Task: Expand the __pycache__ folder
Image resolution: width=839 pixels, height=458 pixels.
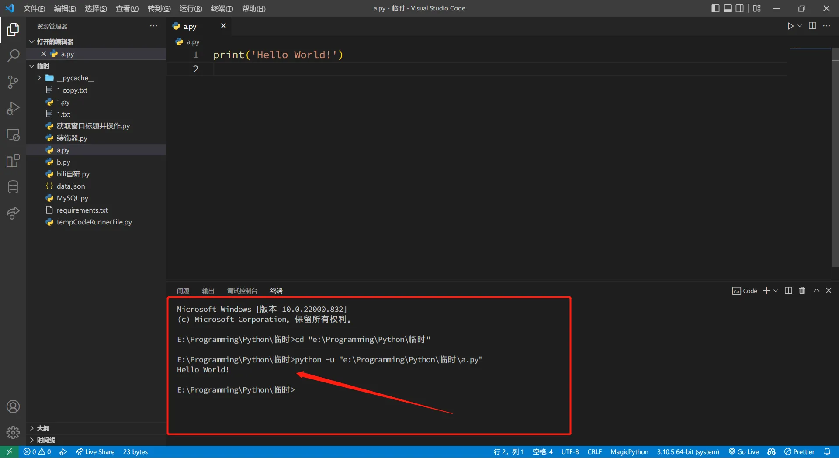Action: tap(75, 78)
